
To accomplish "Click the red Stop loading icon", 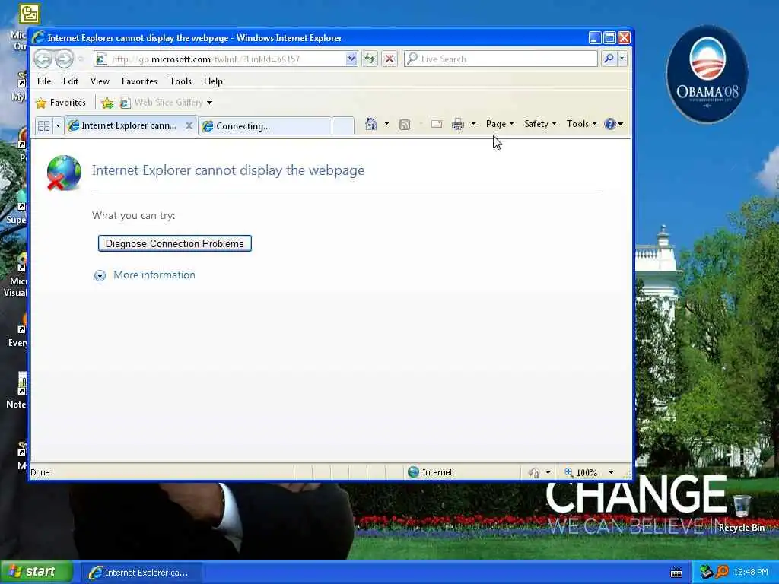I will point(389,59).
